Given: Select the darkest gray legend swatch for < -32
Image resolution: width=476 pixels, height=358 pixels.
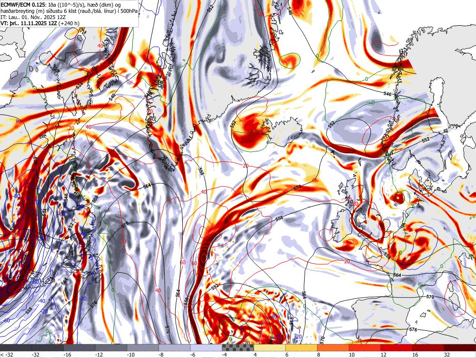Looking at the screenshot, I should coord(16,348).
